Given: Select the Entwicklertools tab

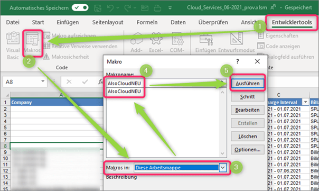Looking at the screenshot, I should [x=292, y=22].
